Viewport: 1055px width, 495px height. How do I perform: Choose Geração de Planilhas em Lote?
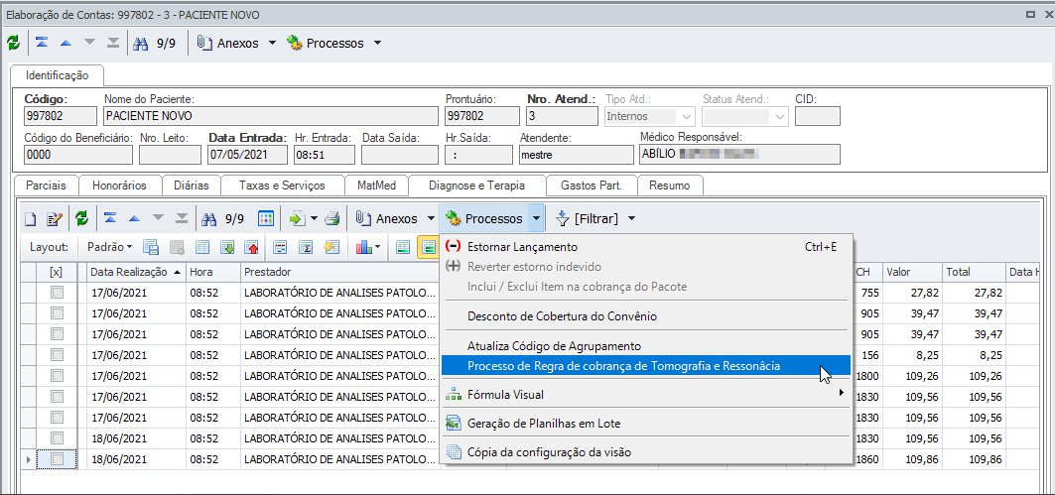[646, 424]
